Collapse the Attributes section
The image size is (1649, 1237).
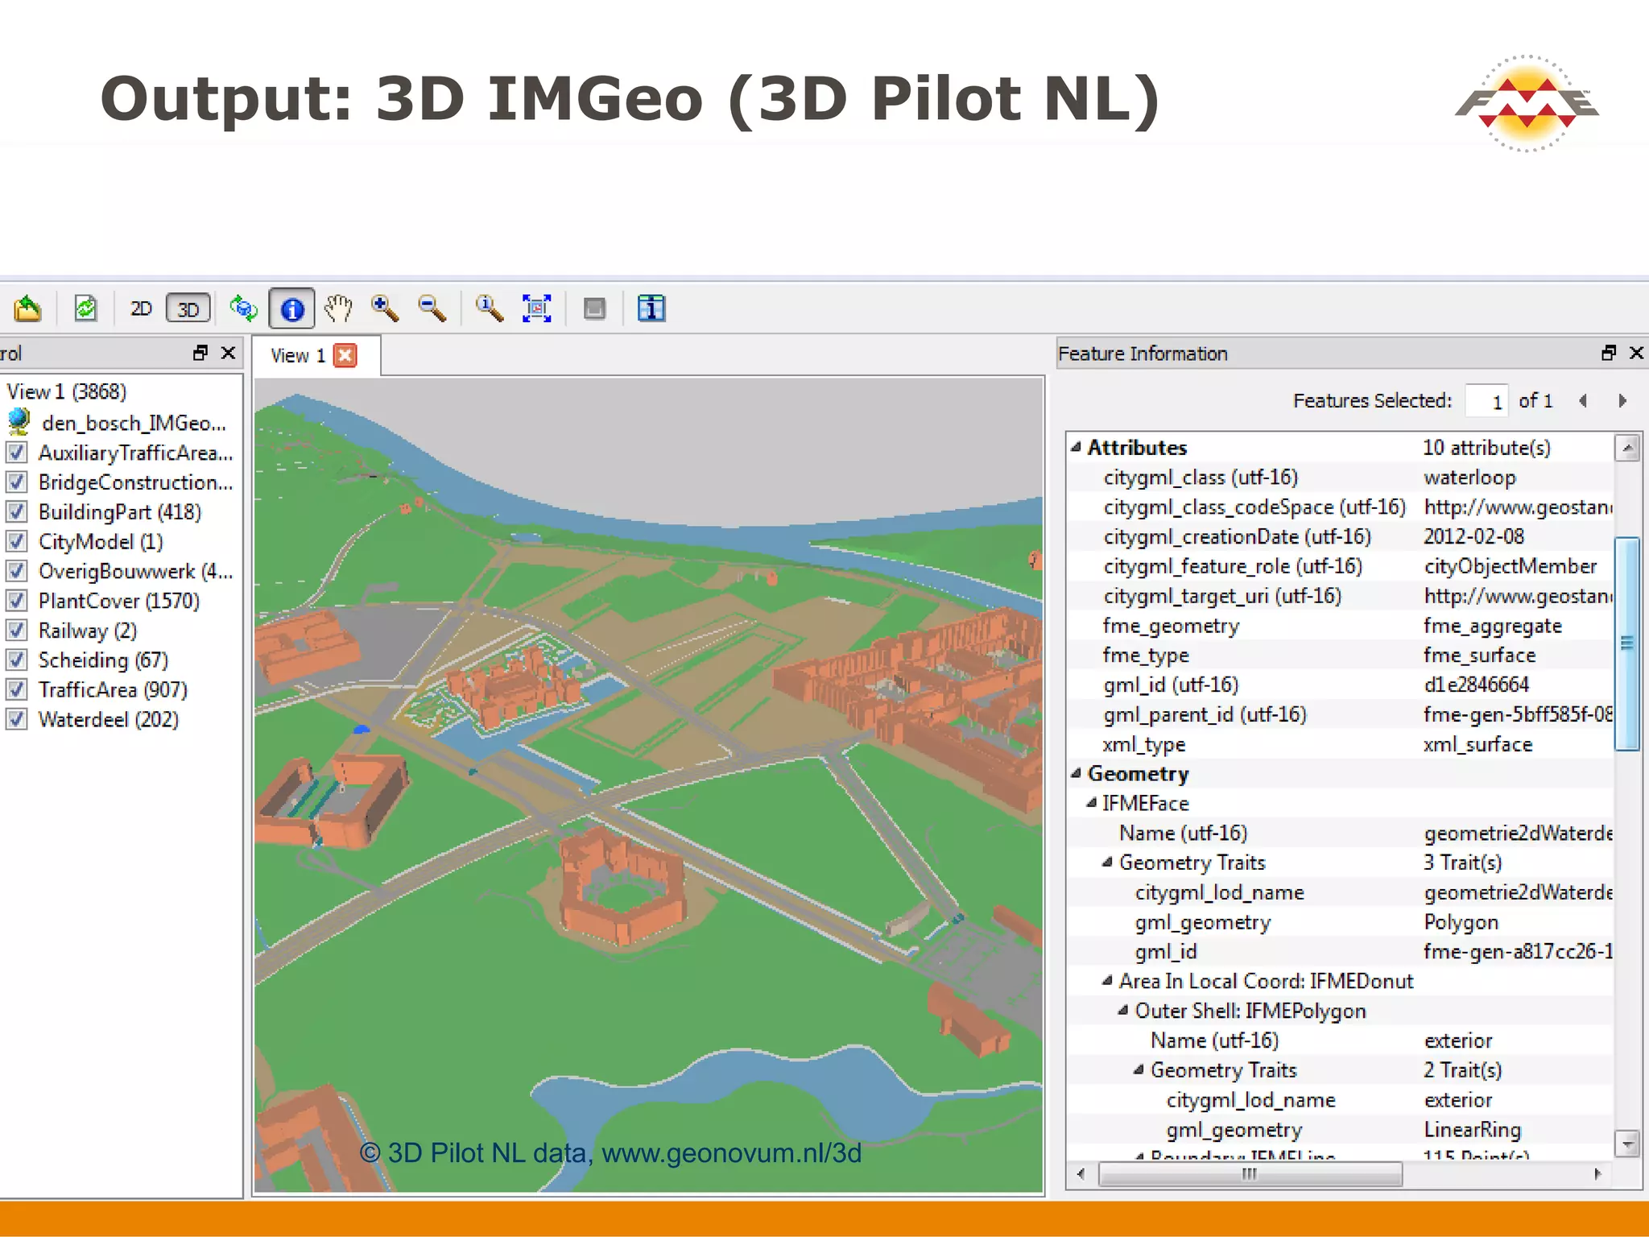click(1076, 447)
